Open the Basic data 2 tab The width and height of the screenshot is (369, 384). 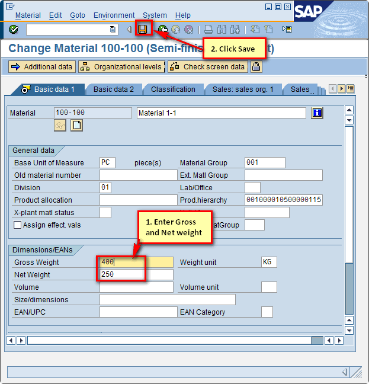pyautogui.click(x=114, y=89)
